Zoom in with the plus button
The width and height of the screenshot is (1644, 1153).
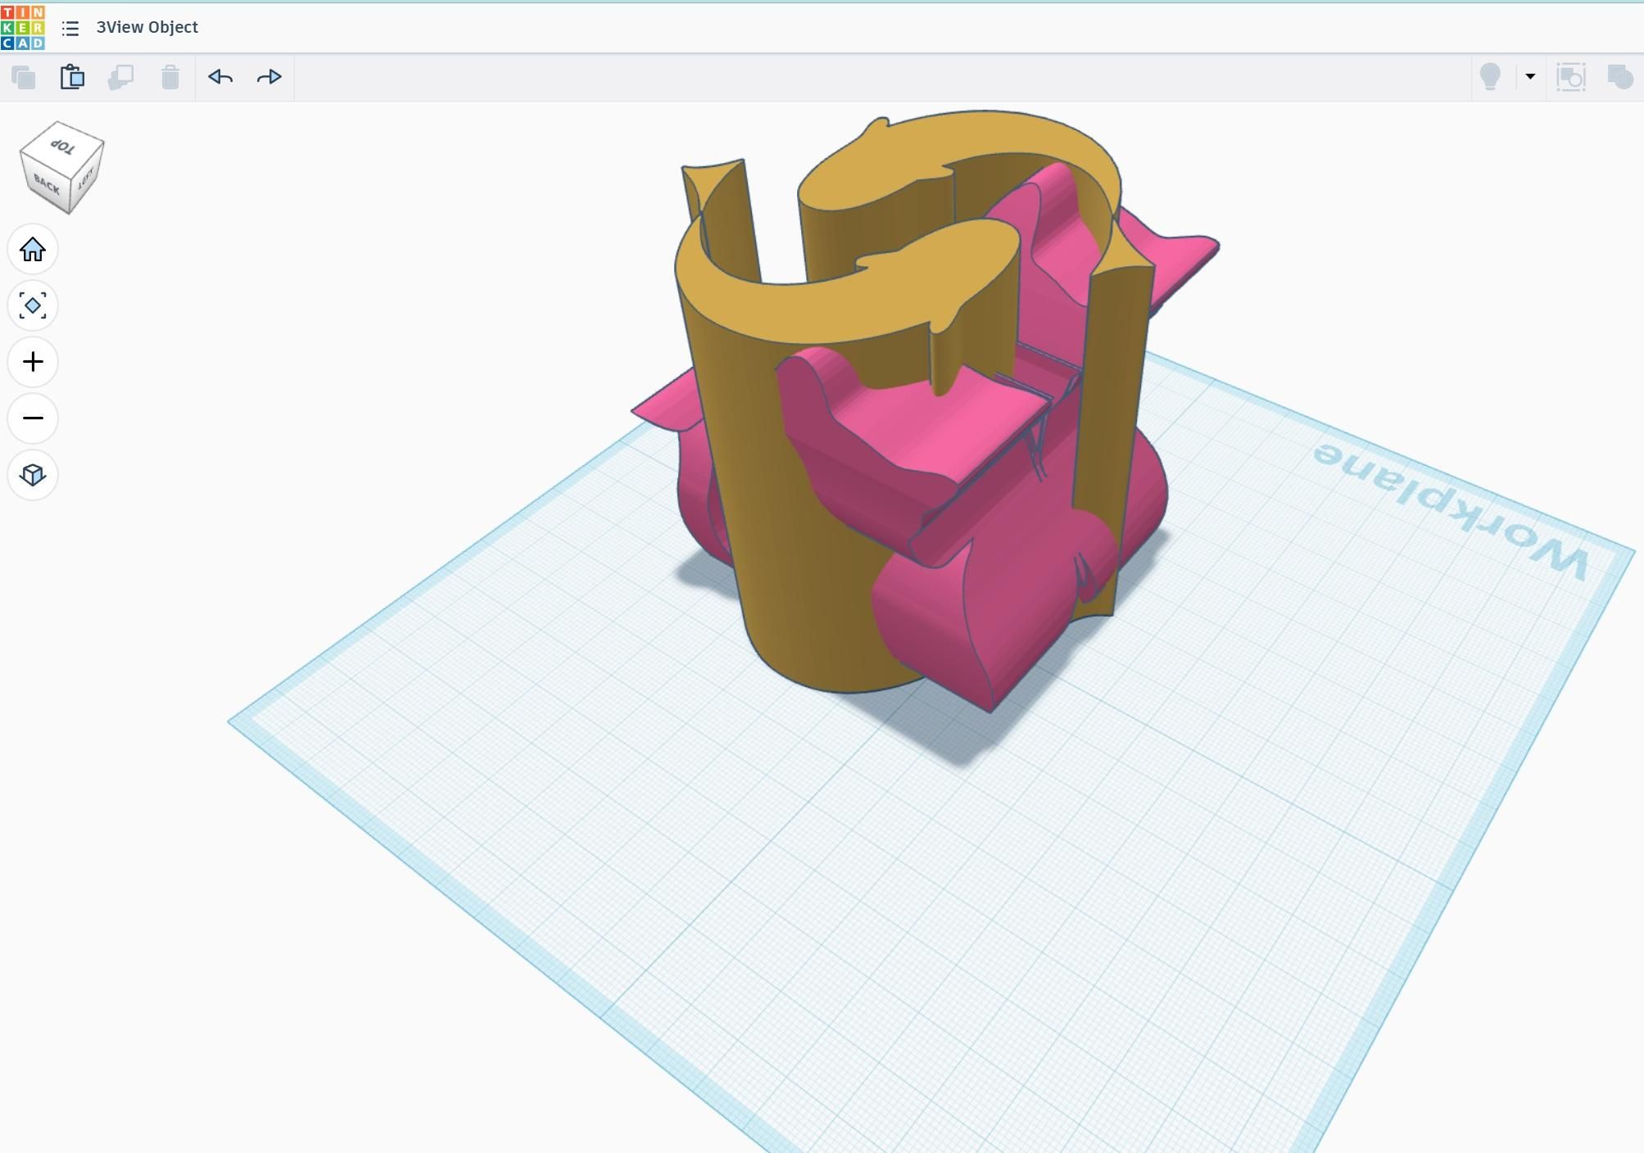(x=33, y=362)
